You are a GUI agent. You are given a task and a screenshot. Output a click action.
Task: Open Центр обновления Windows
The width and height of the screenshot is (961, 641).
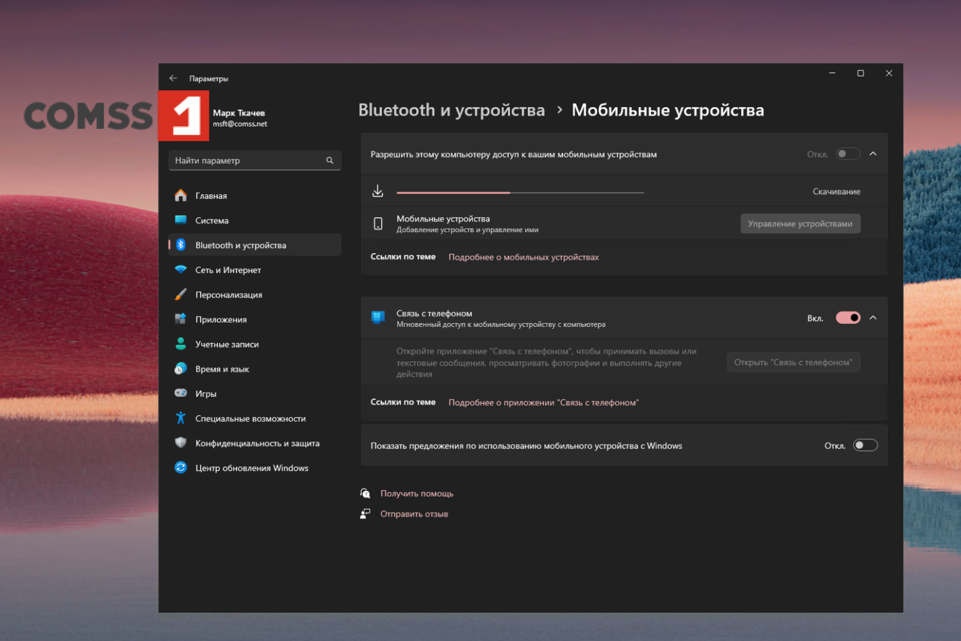pos(254,468)
